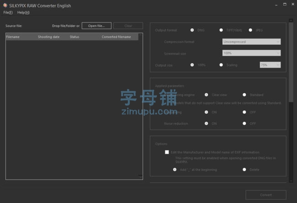Image resolution: width=297 pixels, height=203 pixels.
Task: Open the Help menu
Action: coord(23,12)
